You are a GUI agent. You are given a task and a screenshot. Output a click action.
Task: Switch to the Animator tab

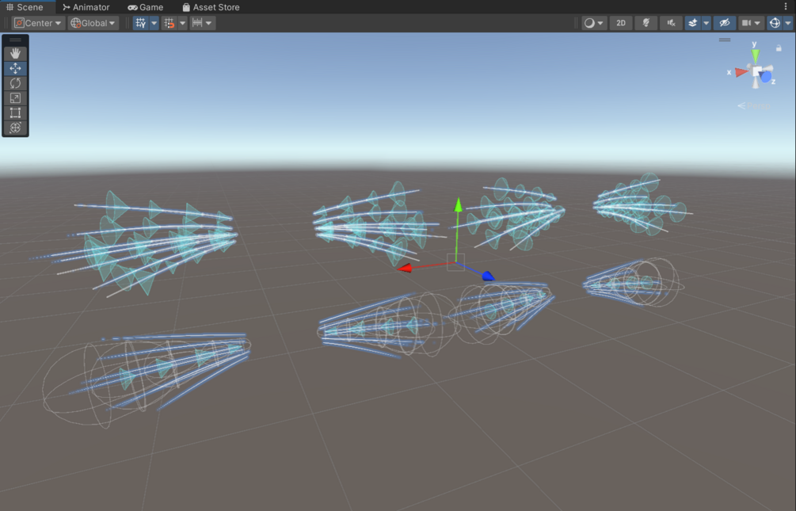86,7
